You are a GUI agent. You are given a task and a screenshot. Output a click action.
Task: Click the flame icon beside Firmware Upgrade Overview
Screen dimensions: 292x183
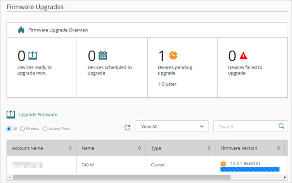21,30
